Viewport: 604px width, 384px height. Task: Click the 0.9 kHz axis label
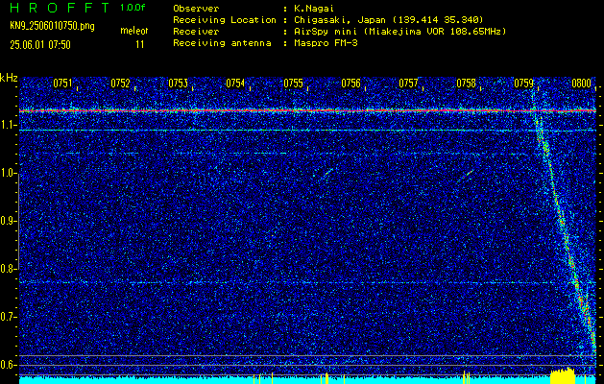8,221
